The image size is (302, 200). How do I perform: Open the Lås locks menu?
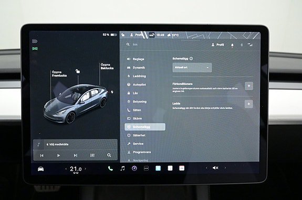coord(132,93)
